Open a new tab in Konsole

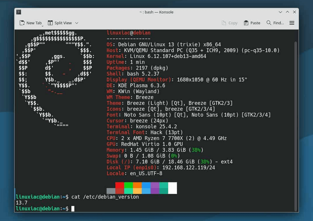[30, 23]
